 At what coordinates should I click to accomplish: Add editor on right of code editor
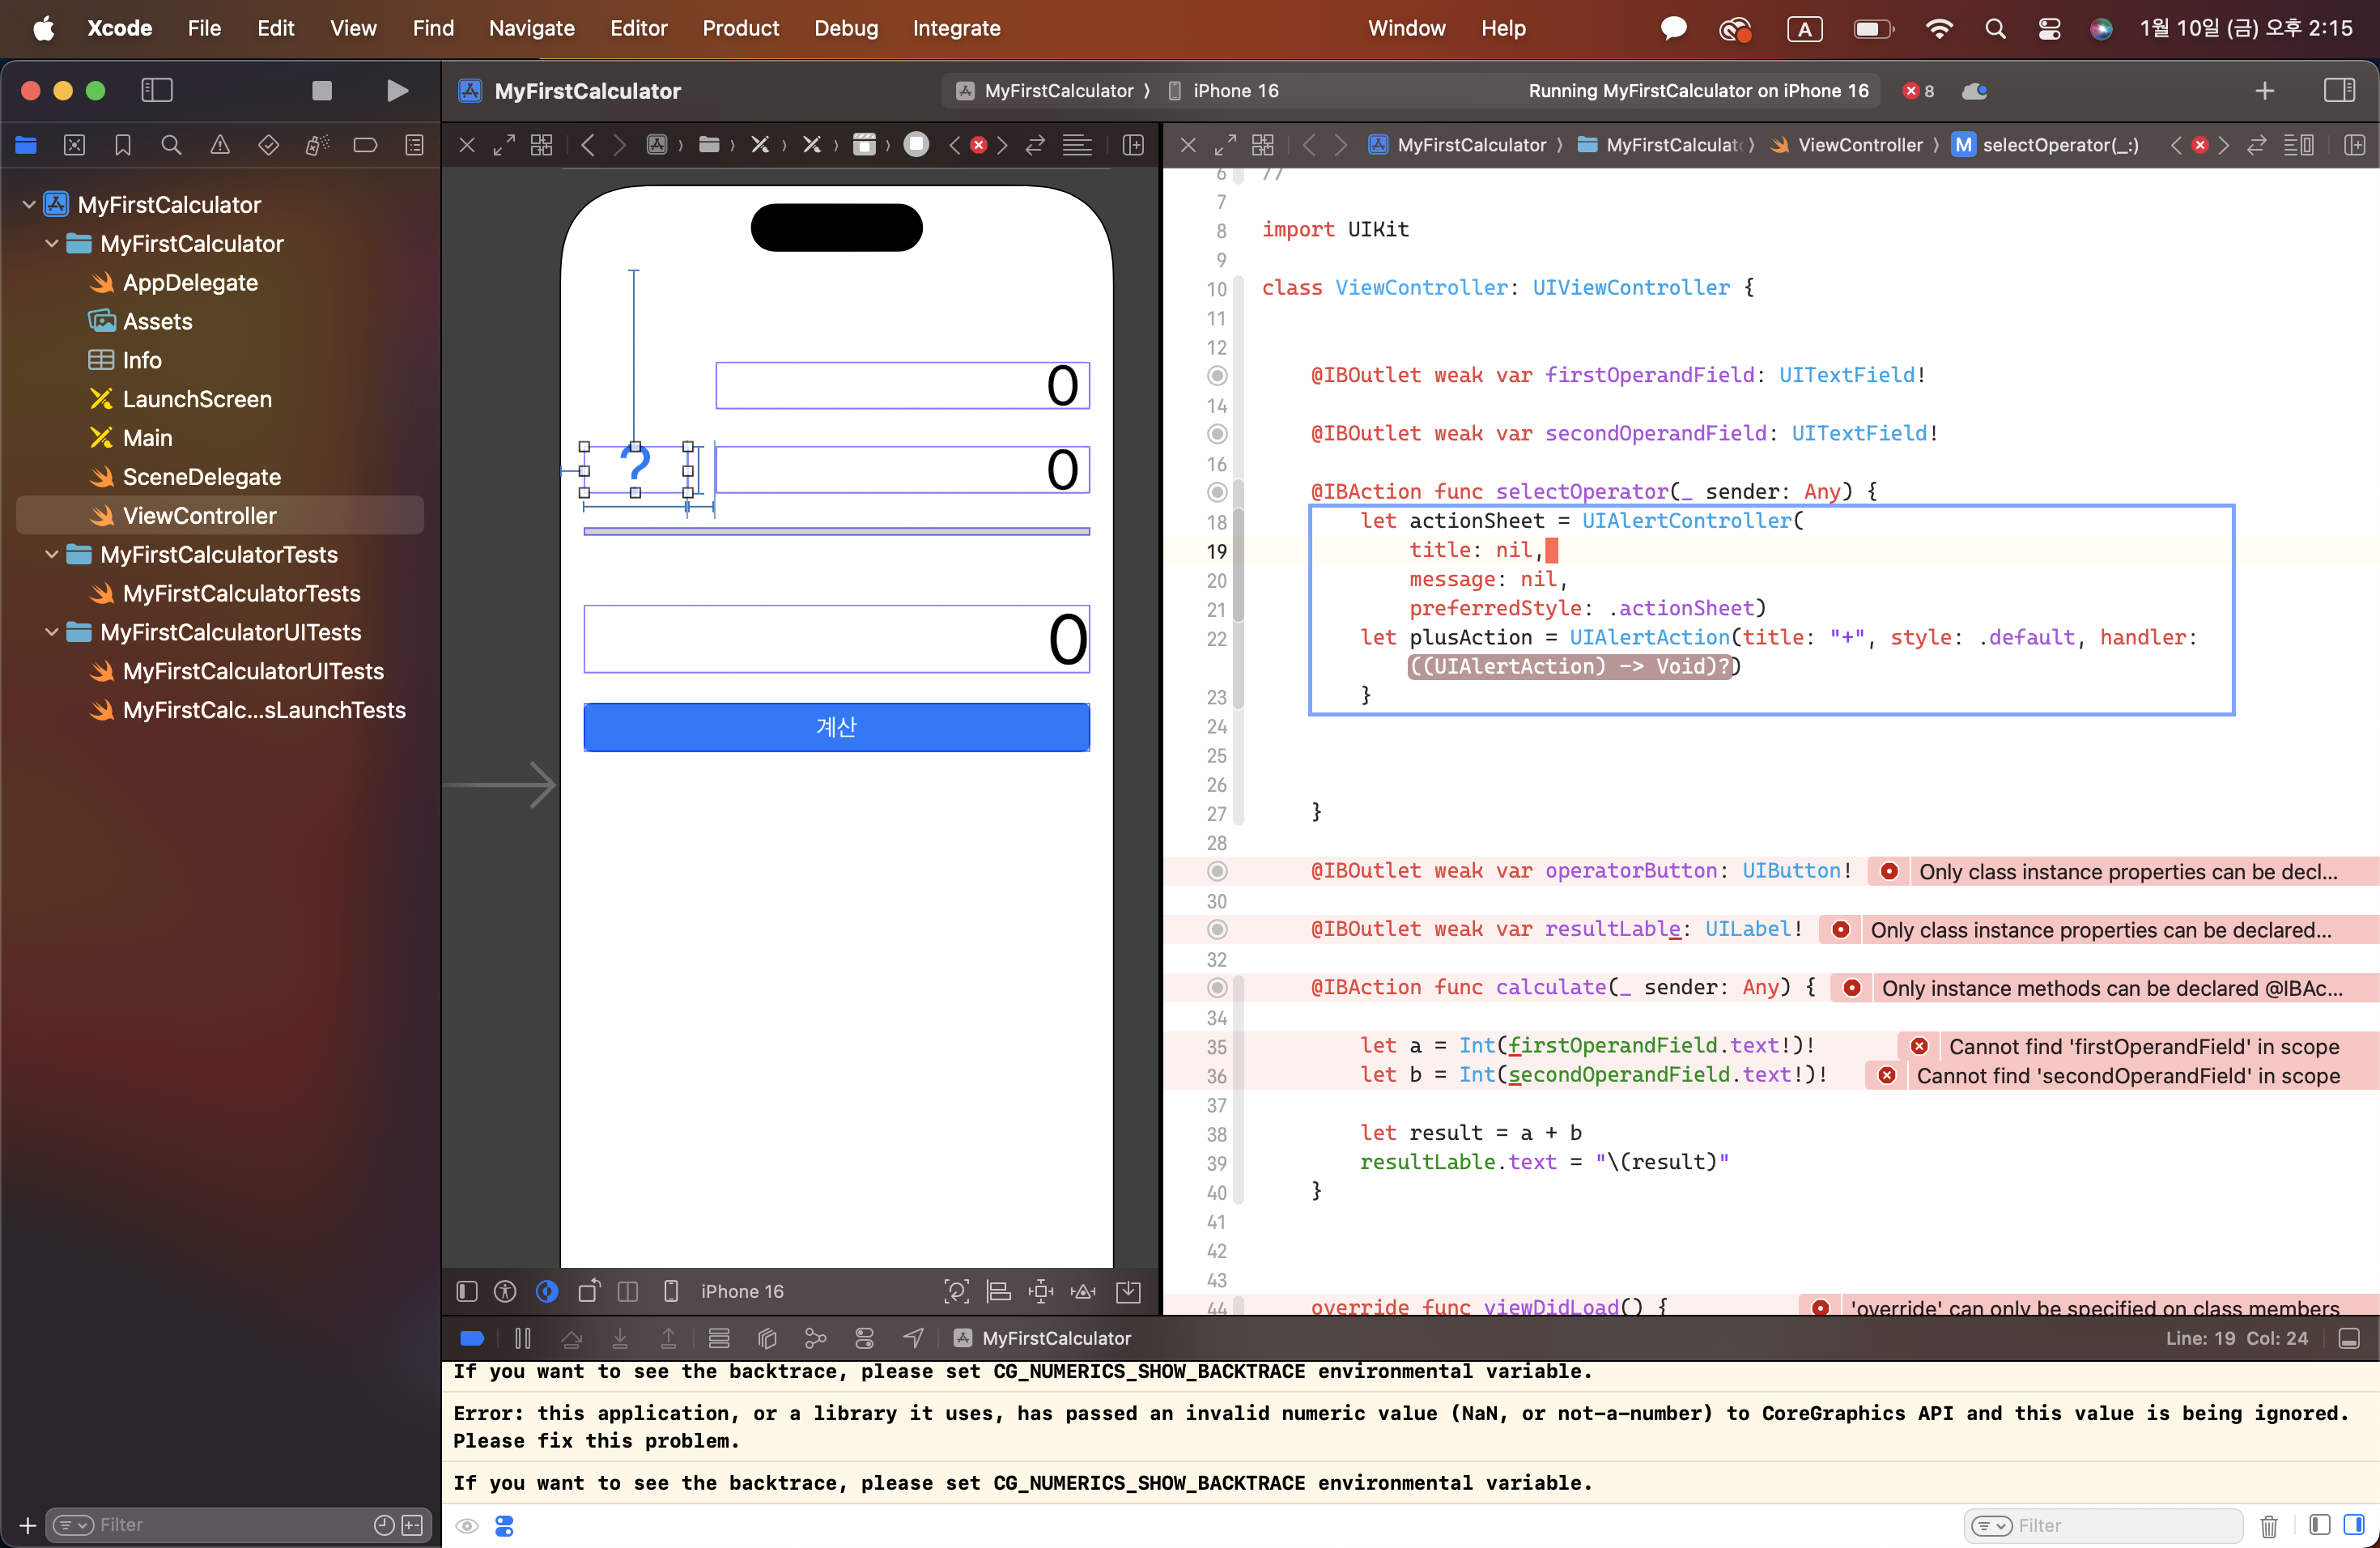(x=2354, y=146)
